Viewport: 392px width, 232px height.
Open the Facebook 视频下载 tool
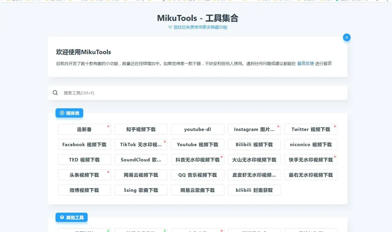coord(84,145)
